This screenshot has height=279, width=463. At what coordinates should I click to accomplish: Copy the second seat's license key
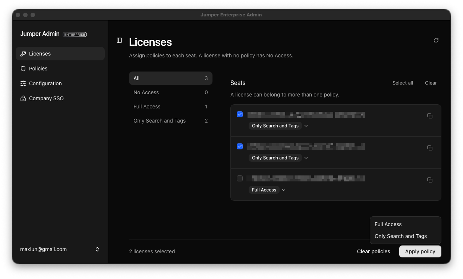click(430, 148)
